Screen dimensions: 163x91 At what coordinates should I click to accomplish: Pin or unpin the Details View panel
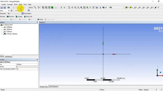tap(37, 60)
